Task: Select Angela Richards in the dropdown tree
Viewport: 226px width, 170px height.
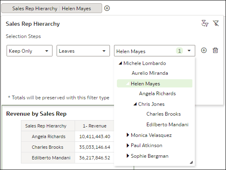Action: point(158,94)
